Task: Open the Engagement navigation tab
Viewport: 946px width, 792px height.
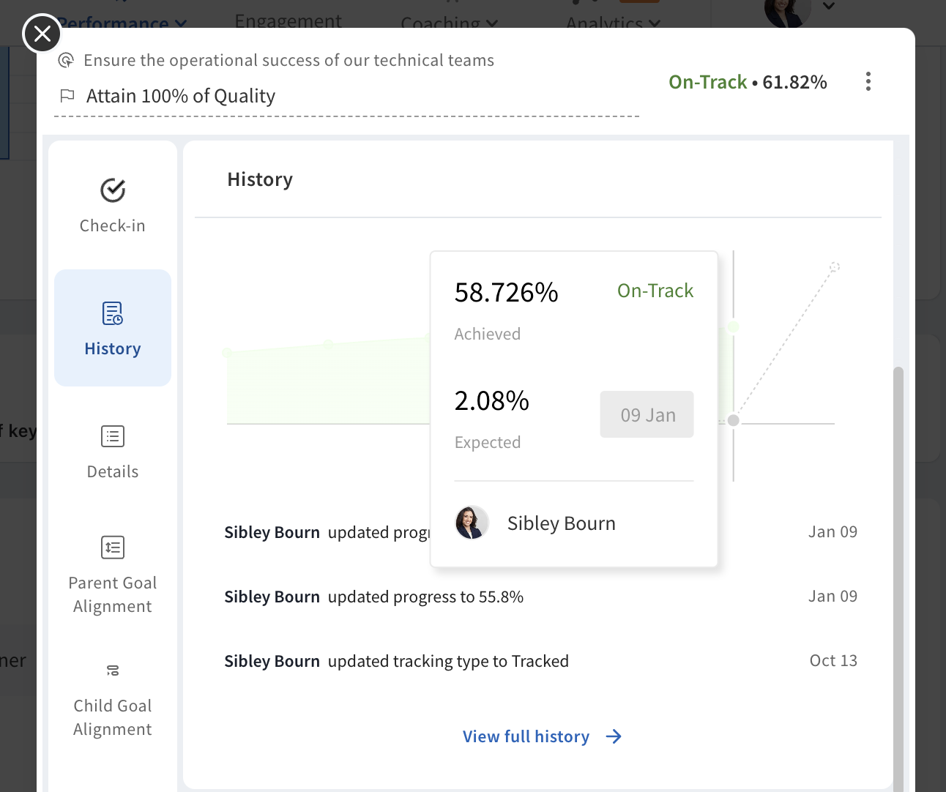Action: click(288, 20)
